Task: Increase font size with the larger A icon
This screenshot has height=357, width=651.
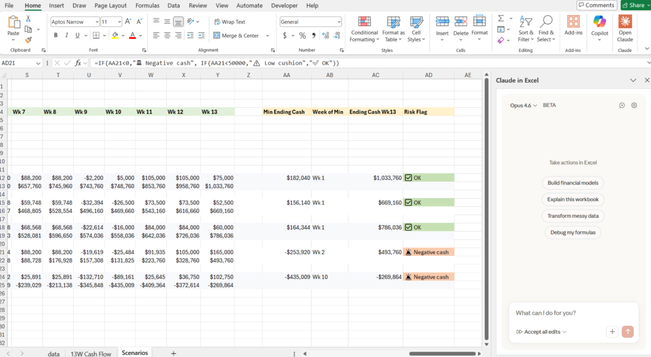Action: pyautogui.click(x=128, y=22)
